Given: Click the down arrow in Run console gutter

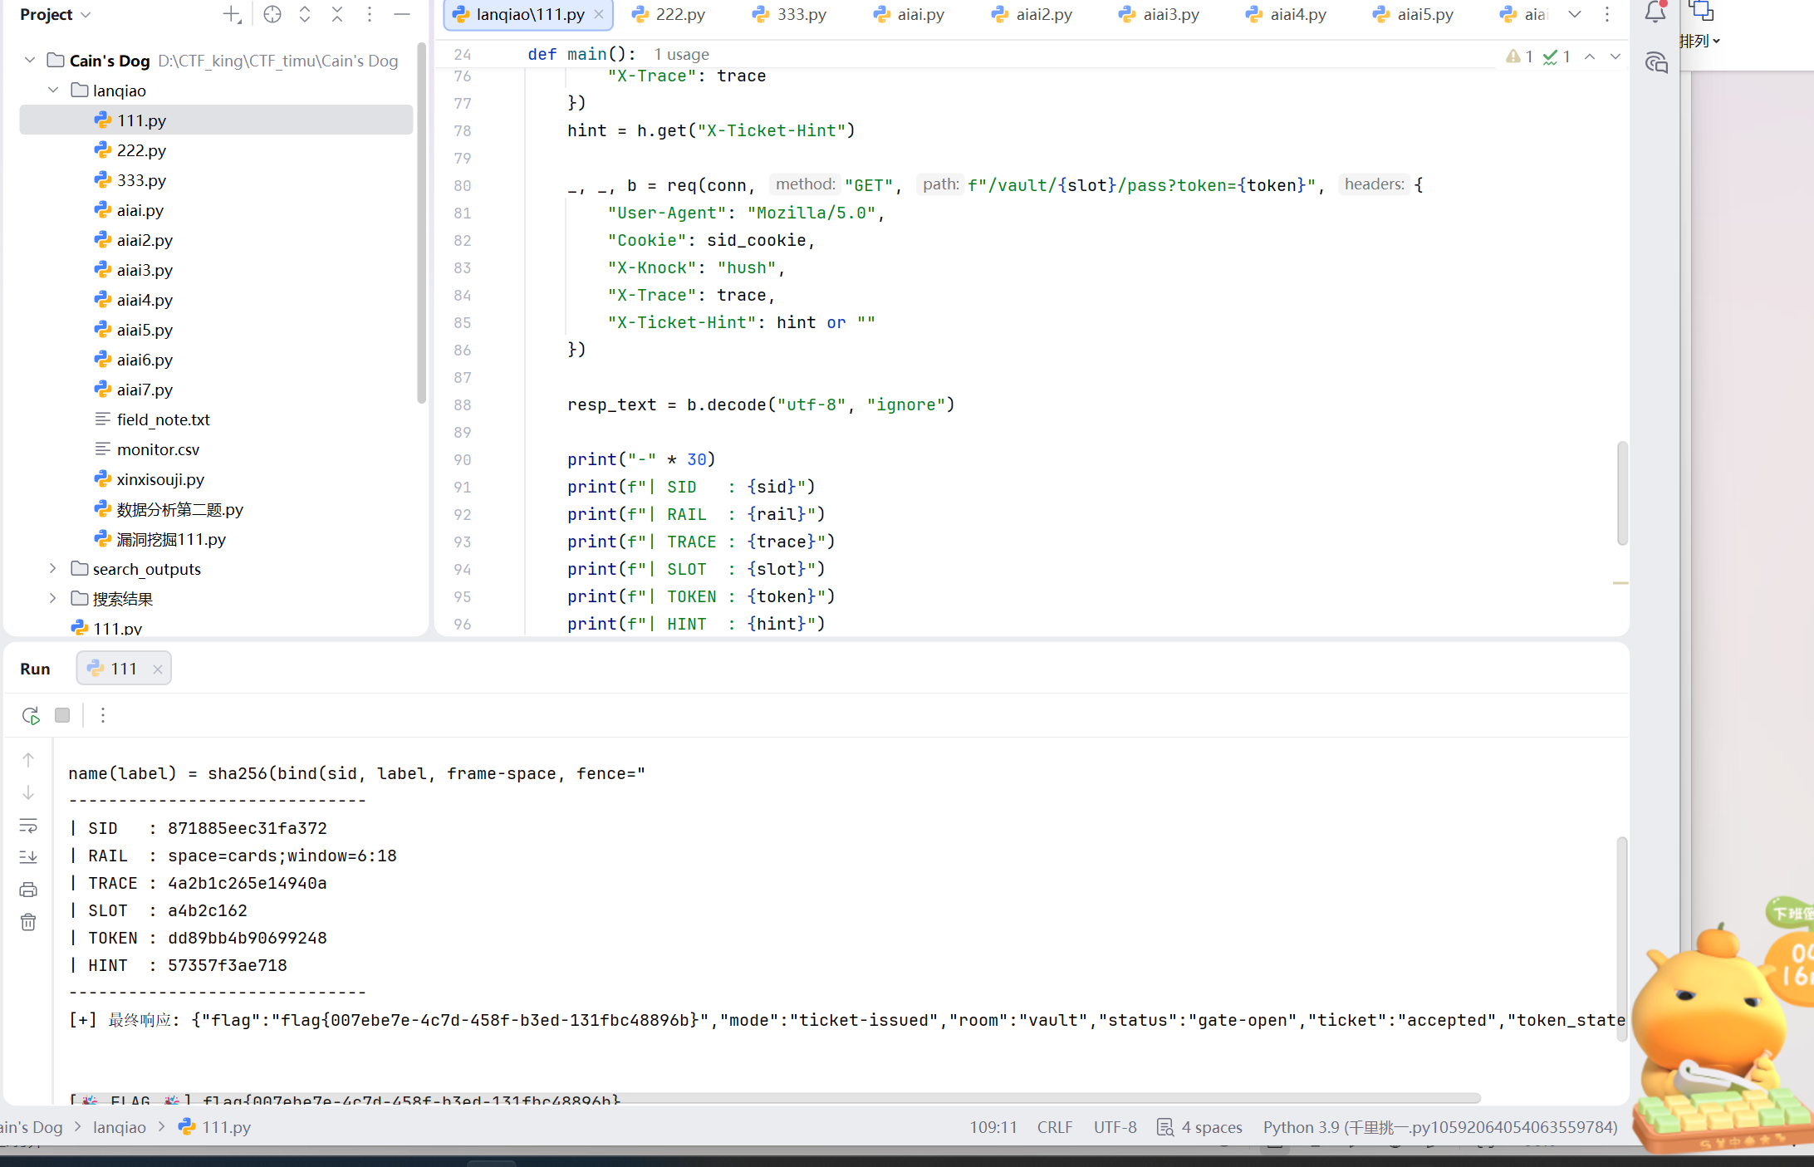Looking at the screenshot, I should pos(28,793).
